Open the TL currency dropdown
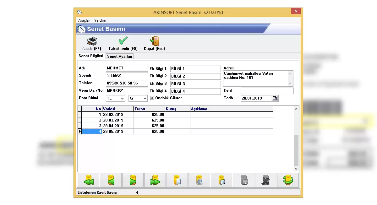Viewport: 377px width, 205px height. pos(122,99)
